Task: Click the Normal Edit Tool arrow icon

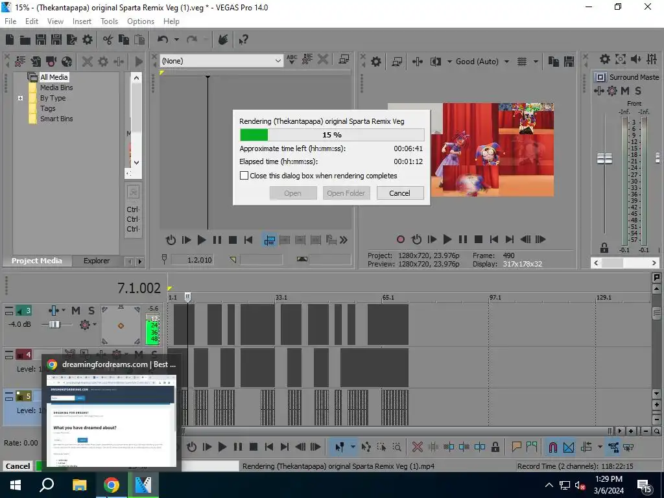Action: click(340, 447)
